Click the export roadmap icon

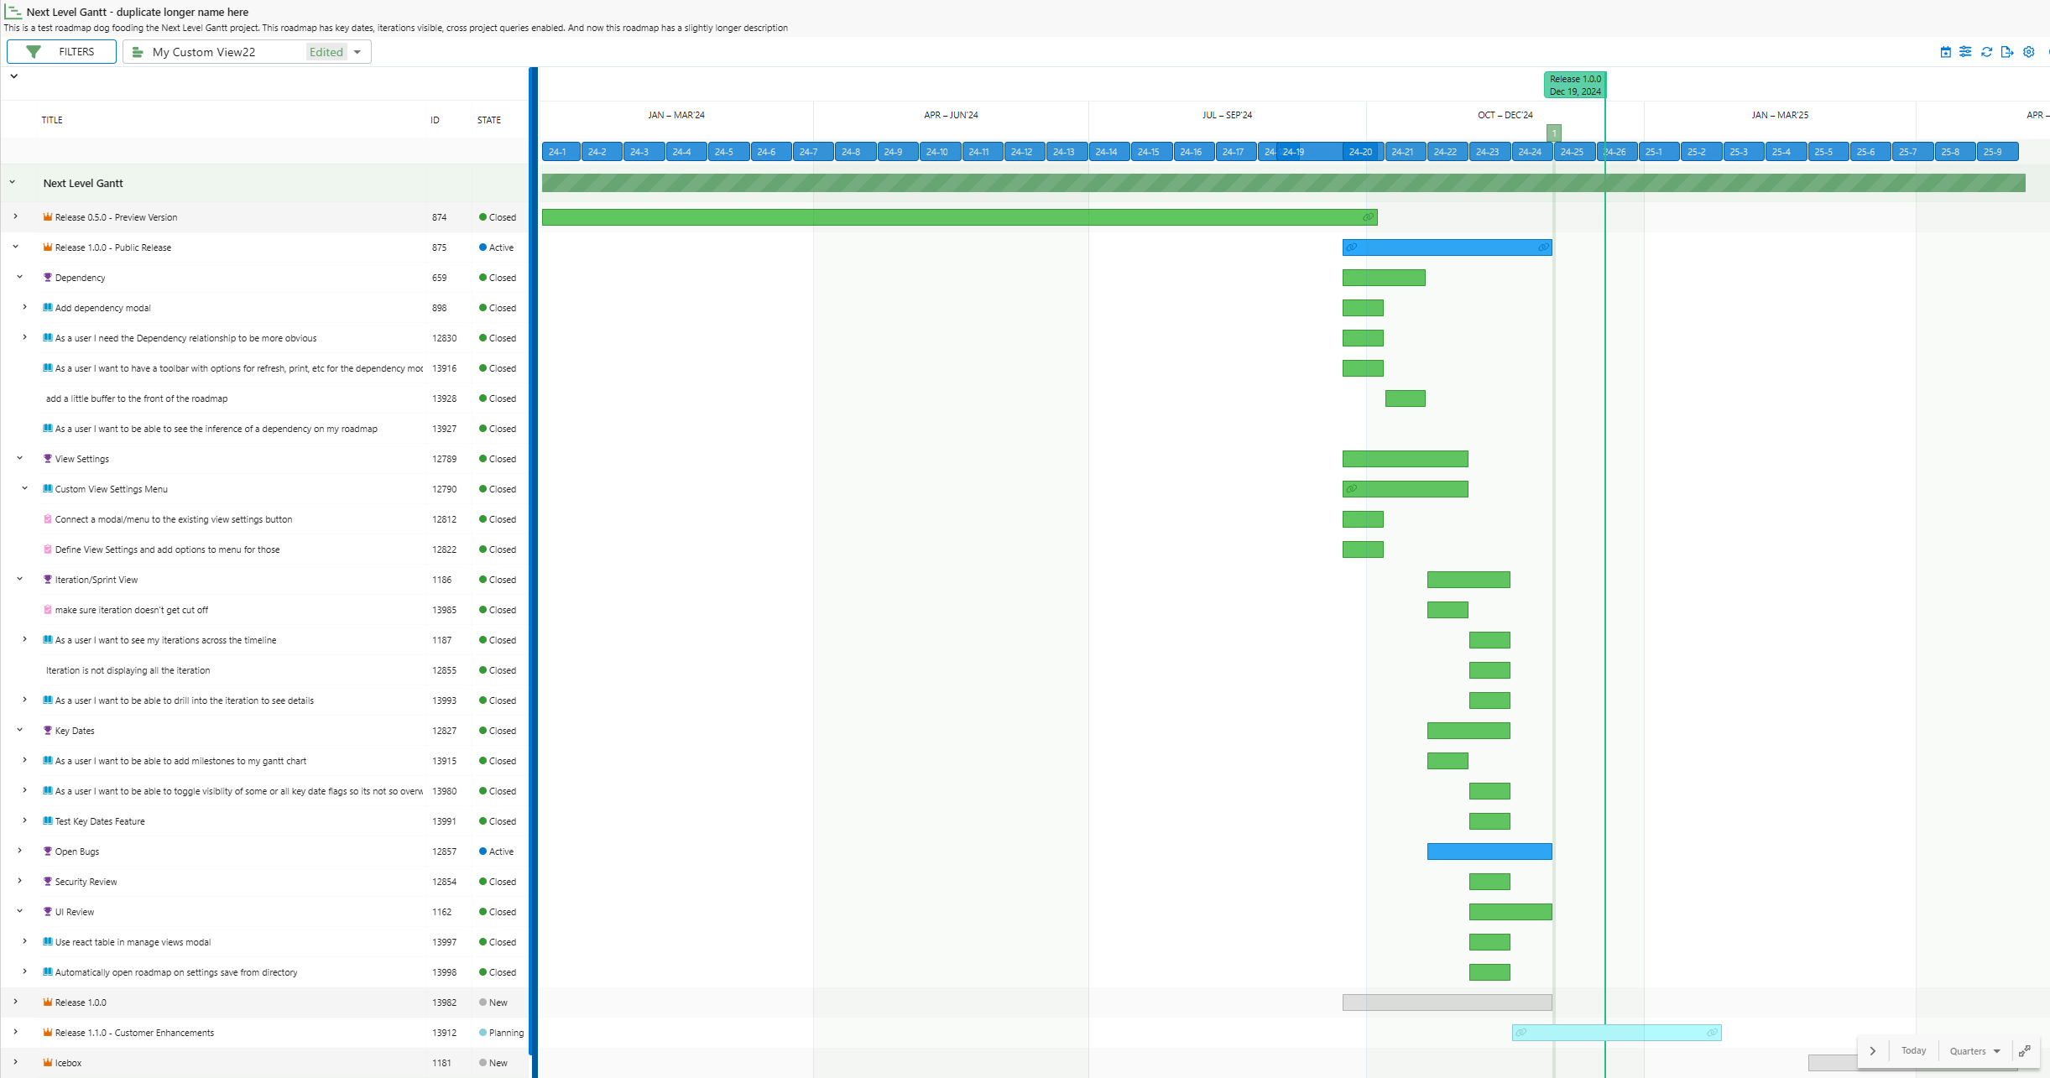point(2007,51)
